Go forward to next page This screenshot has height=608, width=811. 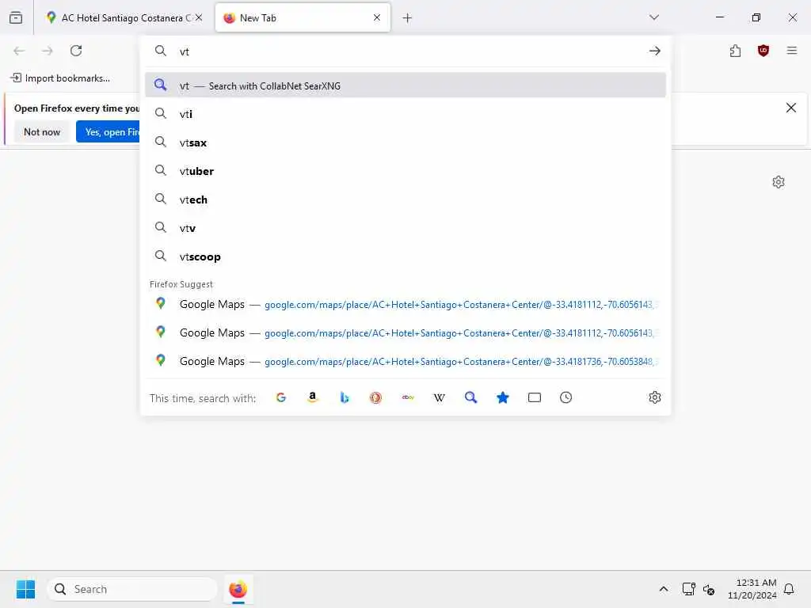coord(48,51)
